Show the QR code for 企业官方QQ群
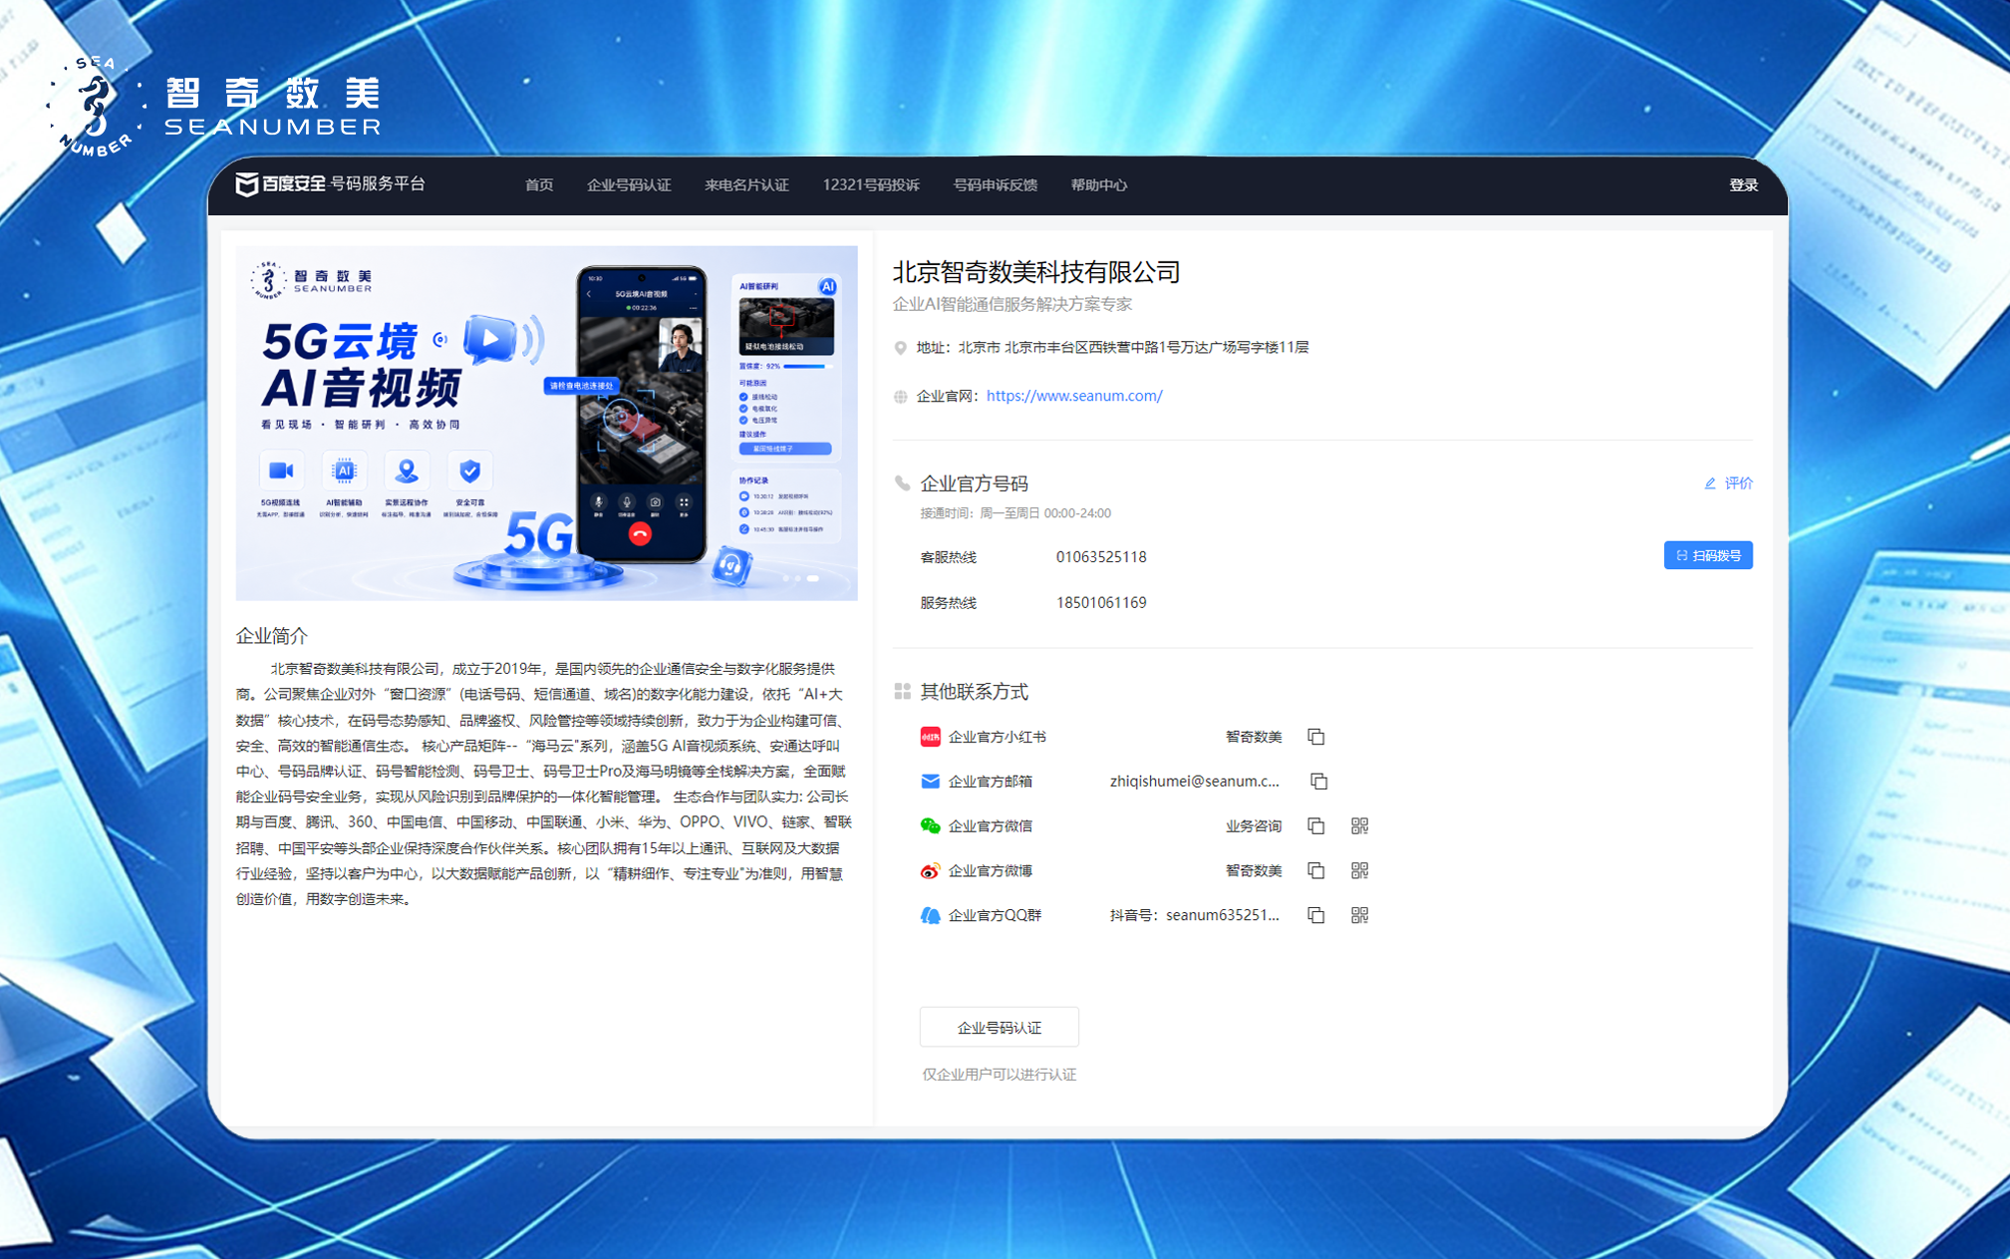Image resolution: width=2010 pixels, height=1259 pixels. coord(1359,915)
